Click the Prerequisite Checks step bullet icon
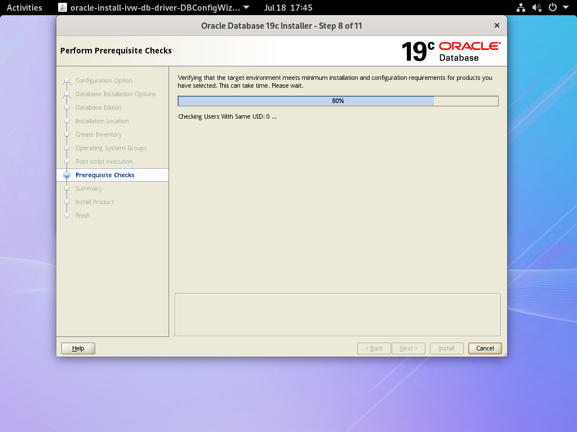This screenshot has width=577, height=432. [66, 175]
